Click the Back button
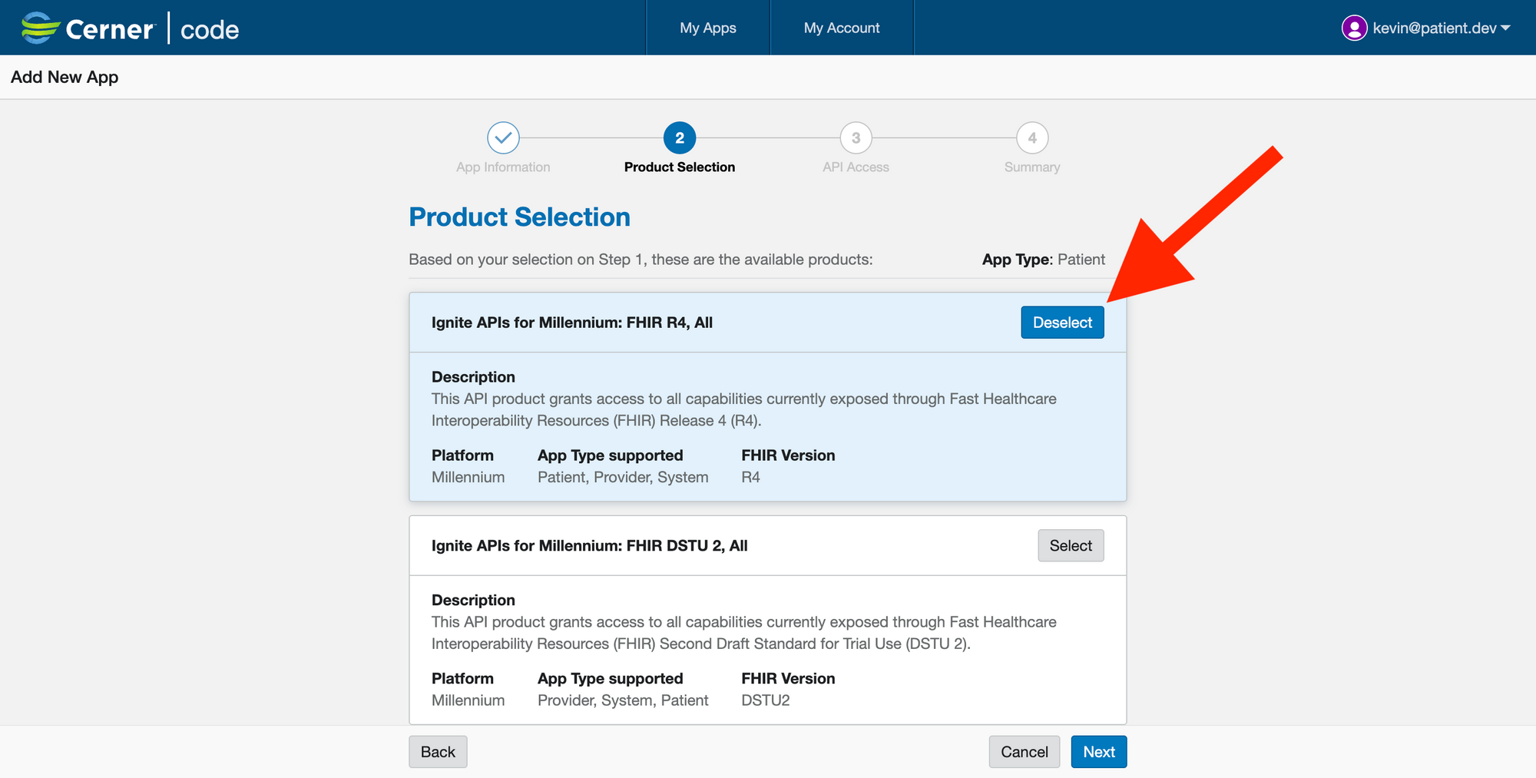This screenshot has width=1536, height=778. click(438, 752)
